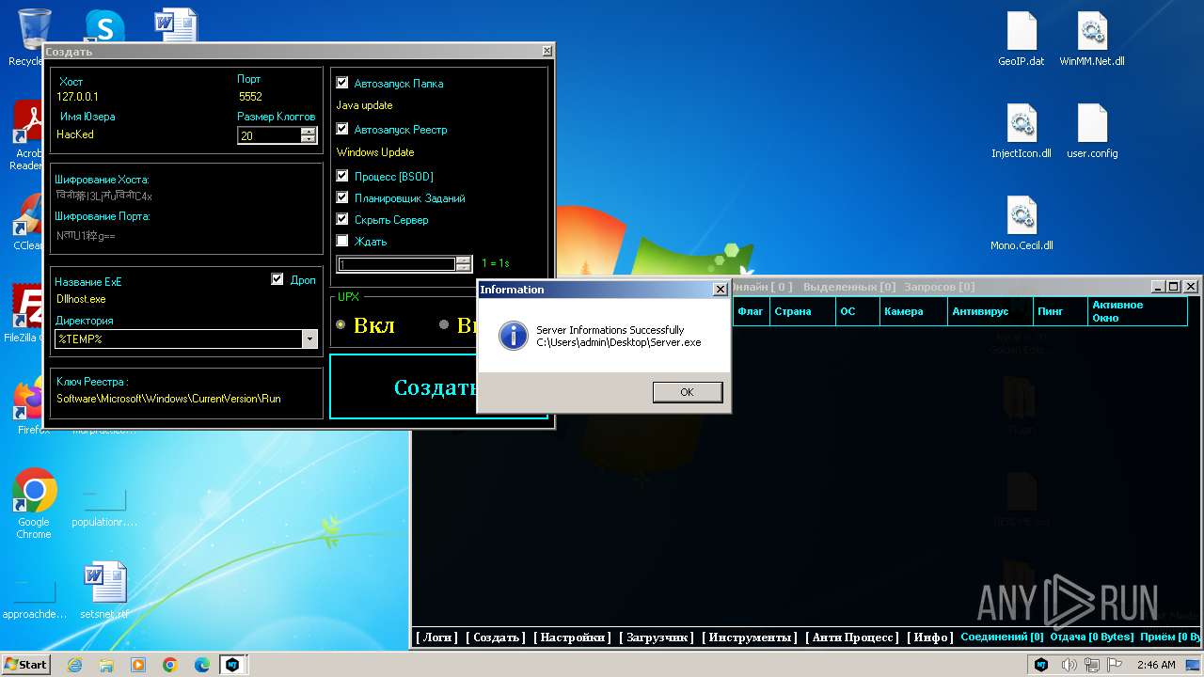Toggle Скрыть Сервер checkbox
The width and height of the screenshot is (1204, 677).
point(342,219)
